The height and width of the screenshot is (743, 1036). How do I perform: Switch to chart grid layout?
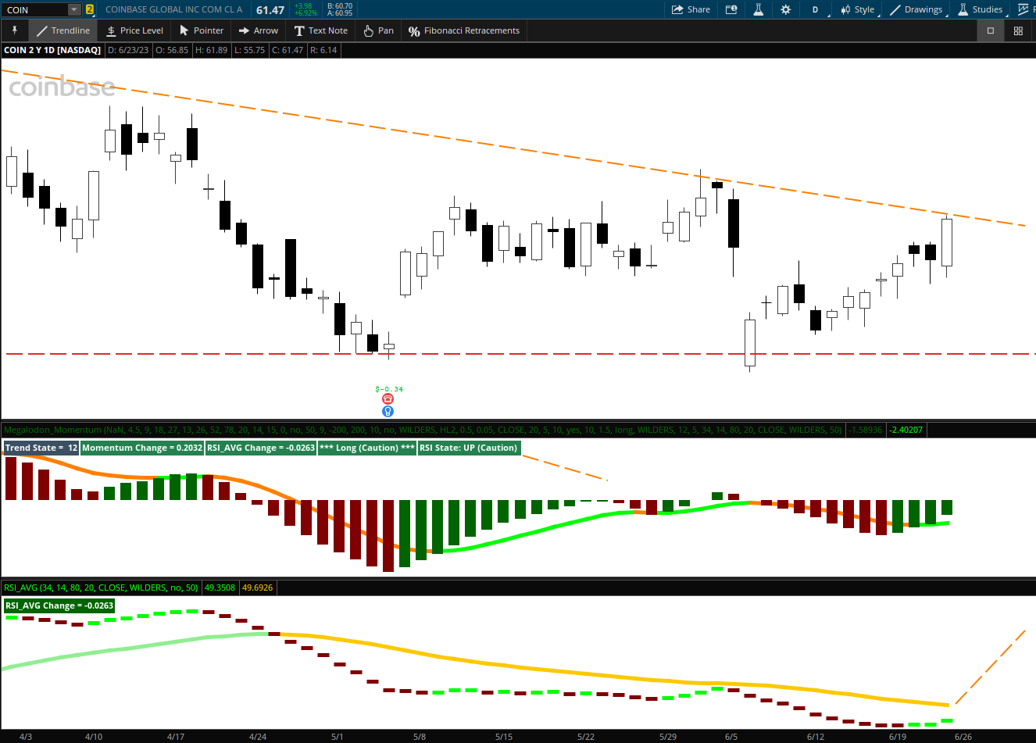[x=1018, y=30]
